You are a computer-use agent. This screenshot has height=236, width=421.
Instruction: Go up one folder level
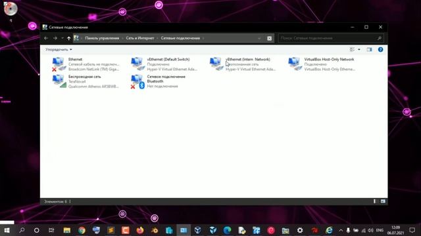click(x=68, y=38)
